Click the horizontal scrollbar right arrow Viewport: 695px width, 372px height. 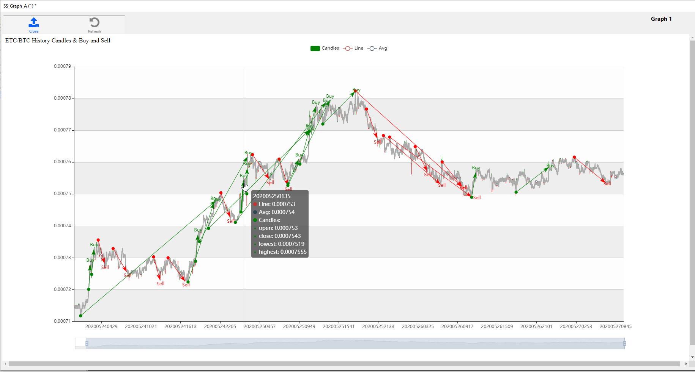tap(686, 364)
